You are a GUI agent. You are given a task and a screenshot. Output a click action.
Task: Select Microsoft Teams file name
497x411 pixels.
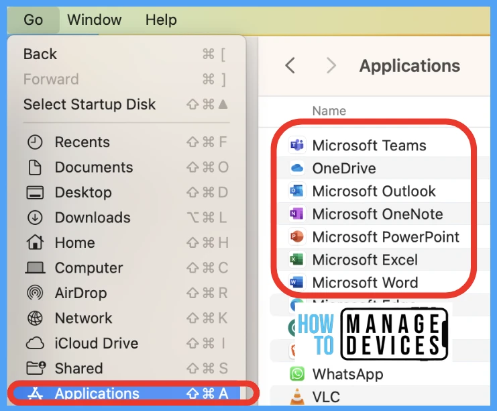pos(370,146)
